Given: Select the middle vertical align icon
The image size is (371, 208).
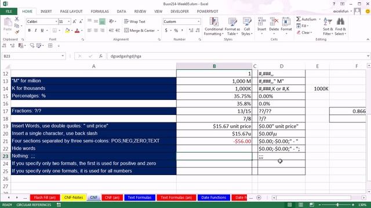Looking at the screenshot, I should [x=96, y=21].
